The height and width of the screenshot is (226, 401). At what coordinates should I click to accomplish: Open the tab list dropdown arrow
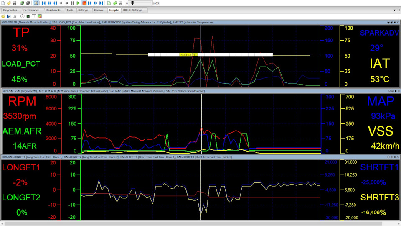(x=394, y=10)
